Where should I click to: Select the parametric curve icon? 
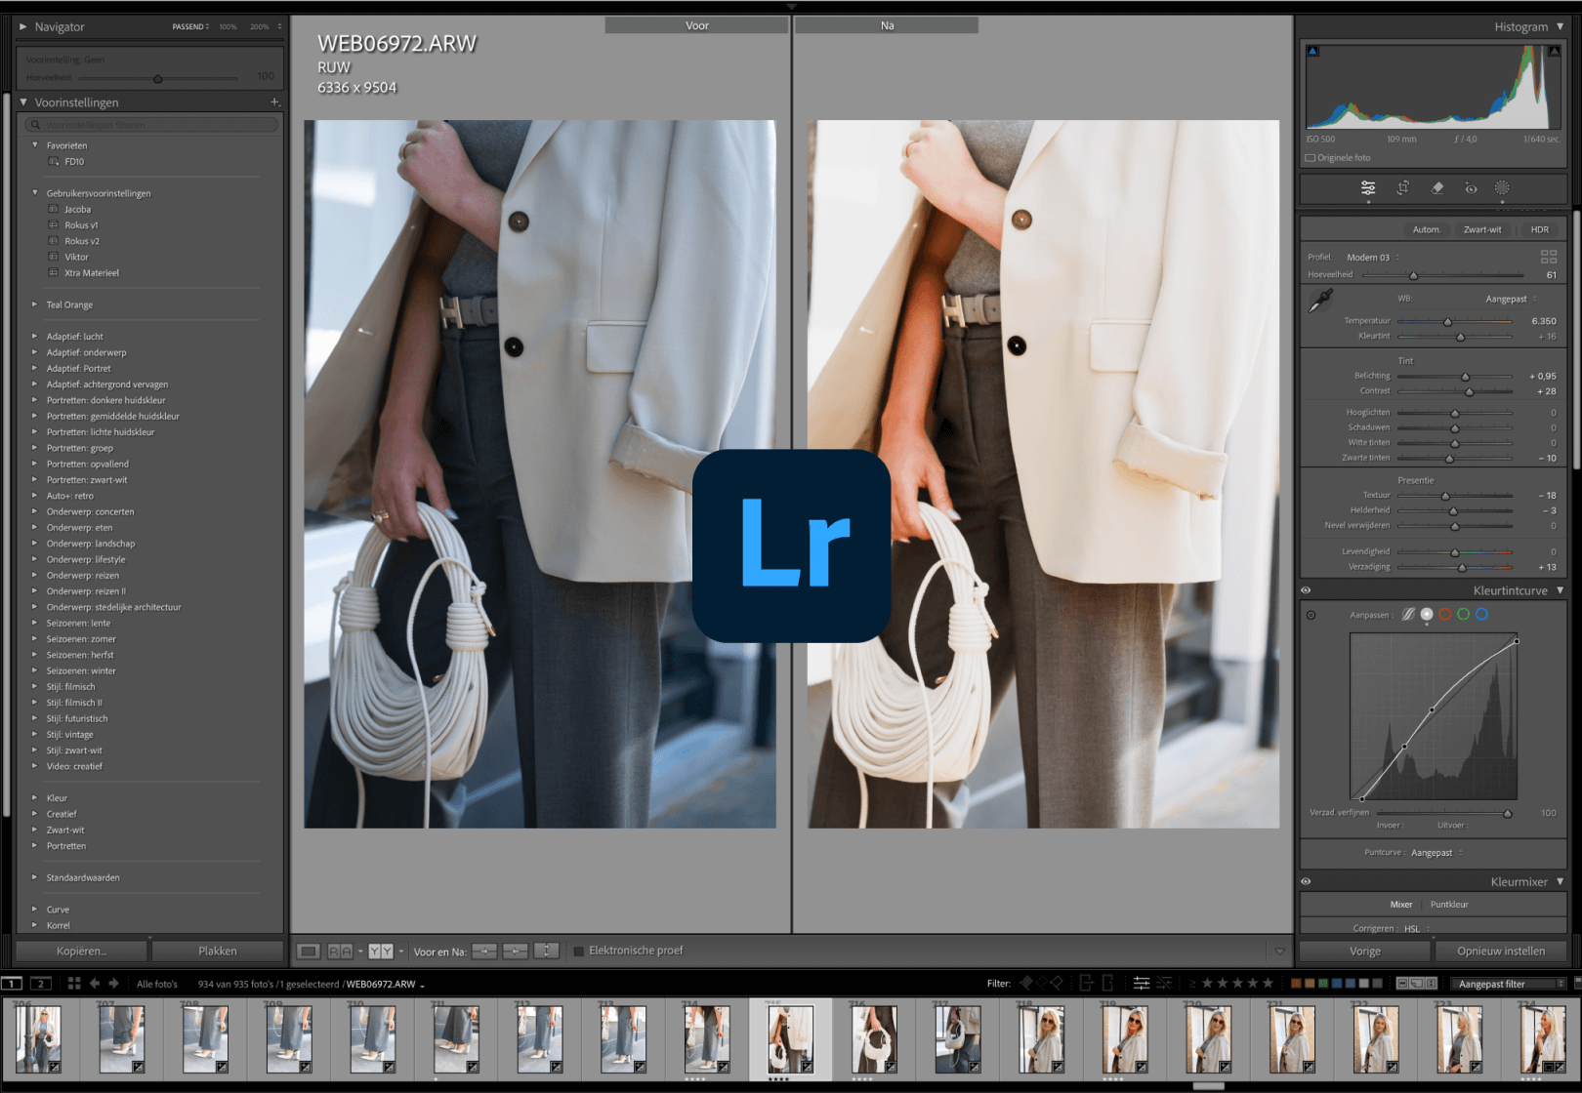(x=1408, y=615)
